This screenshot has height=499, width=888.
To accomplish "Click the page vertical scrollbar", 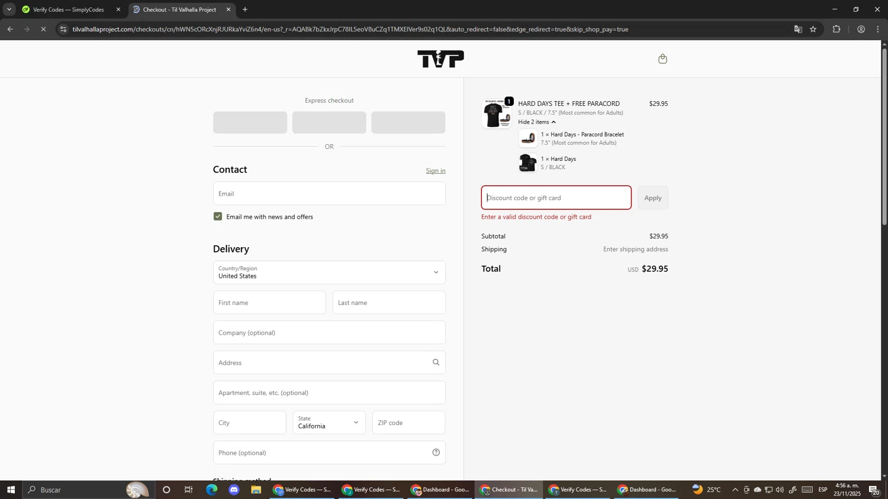I will [x=884, y=136].
